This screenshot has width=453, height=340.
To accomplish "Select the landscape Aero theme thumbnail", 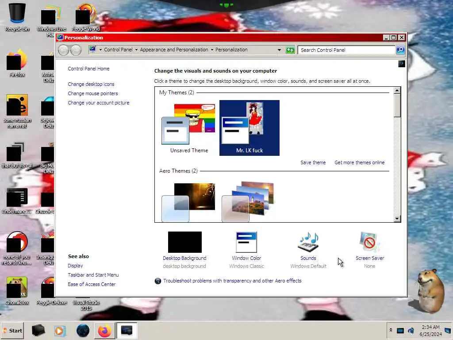I will 248,202.
